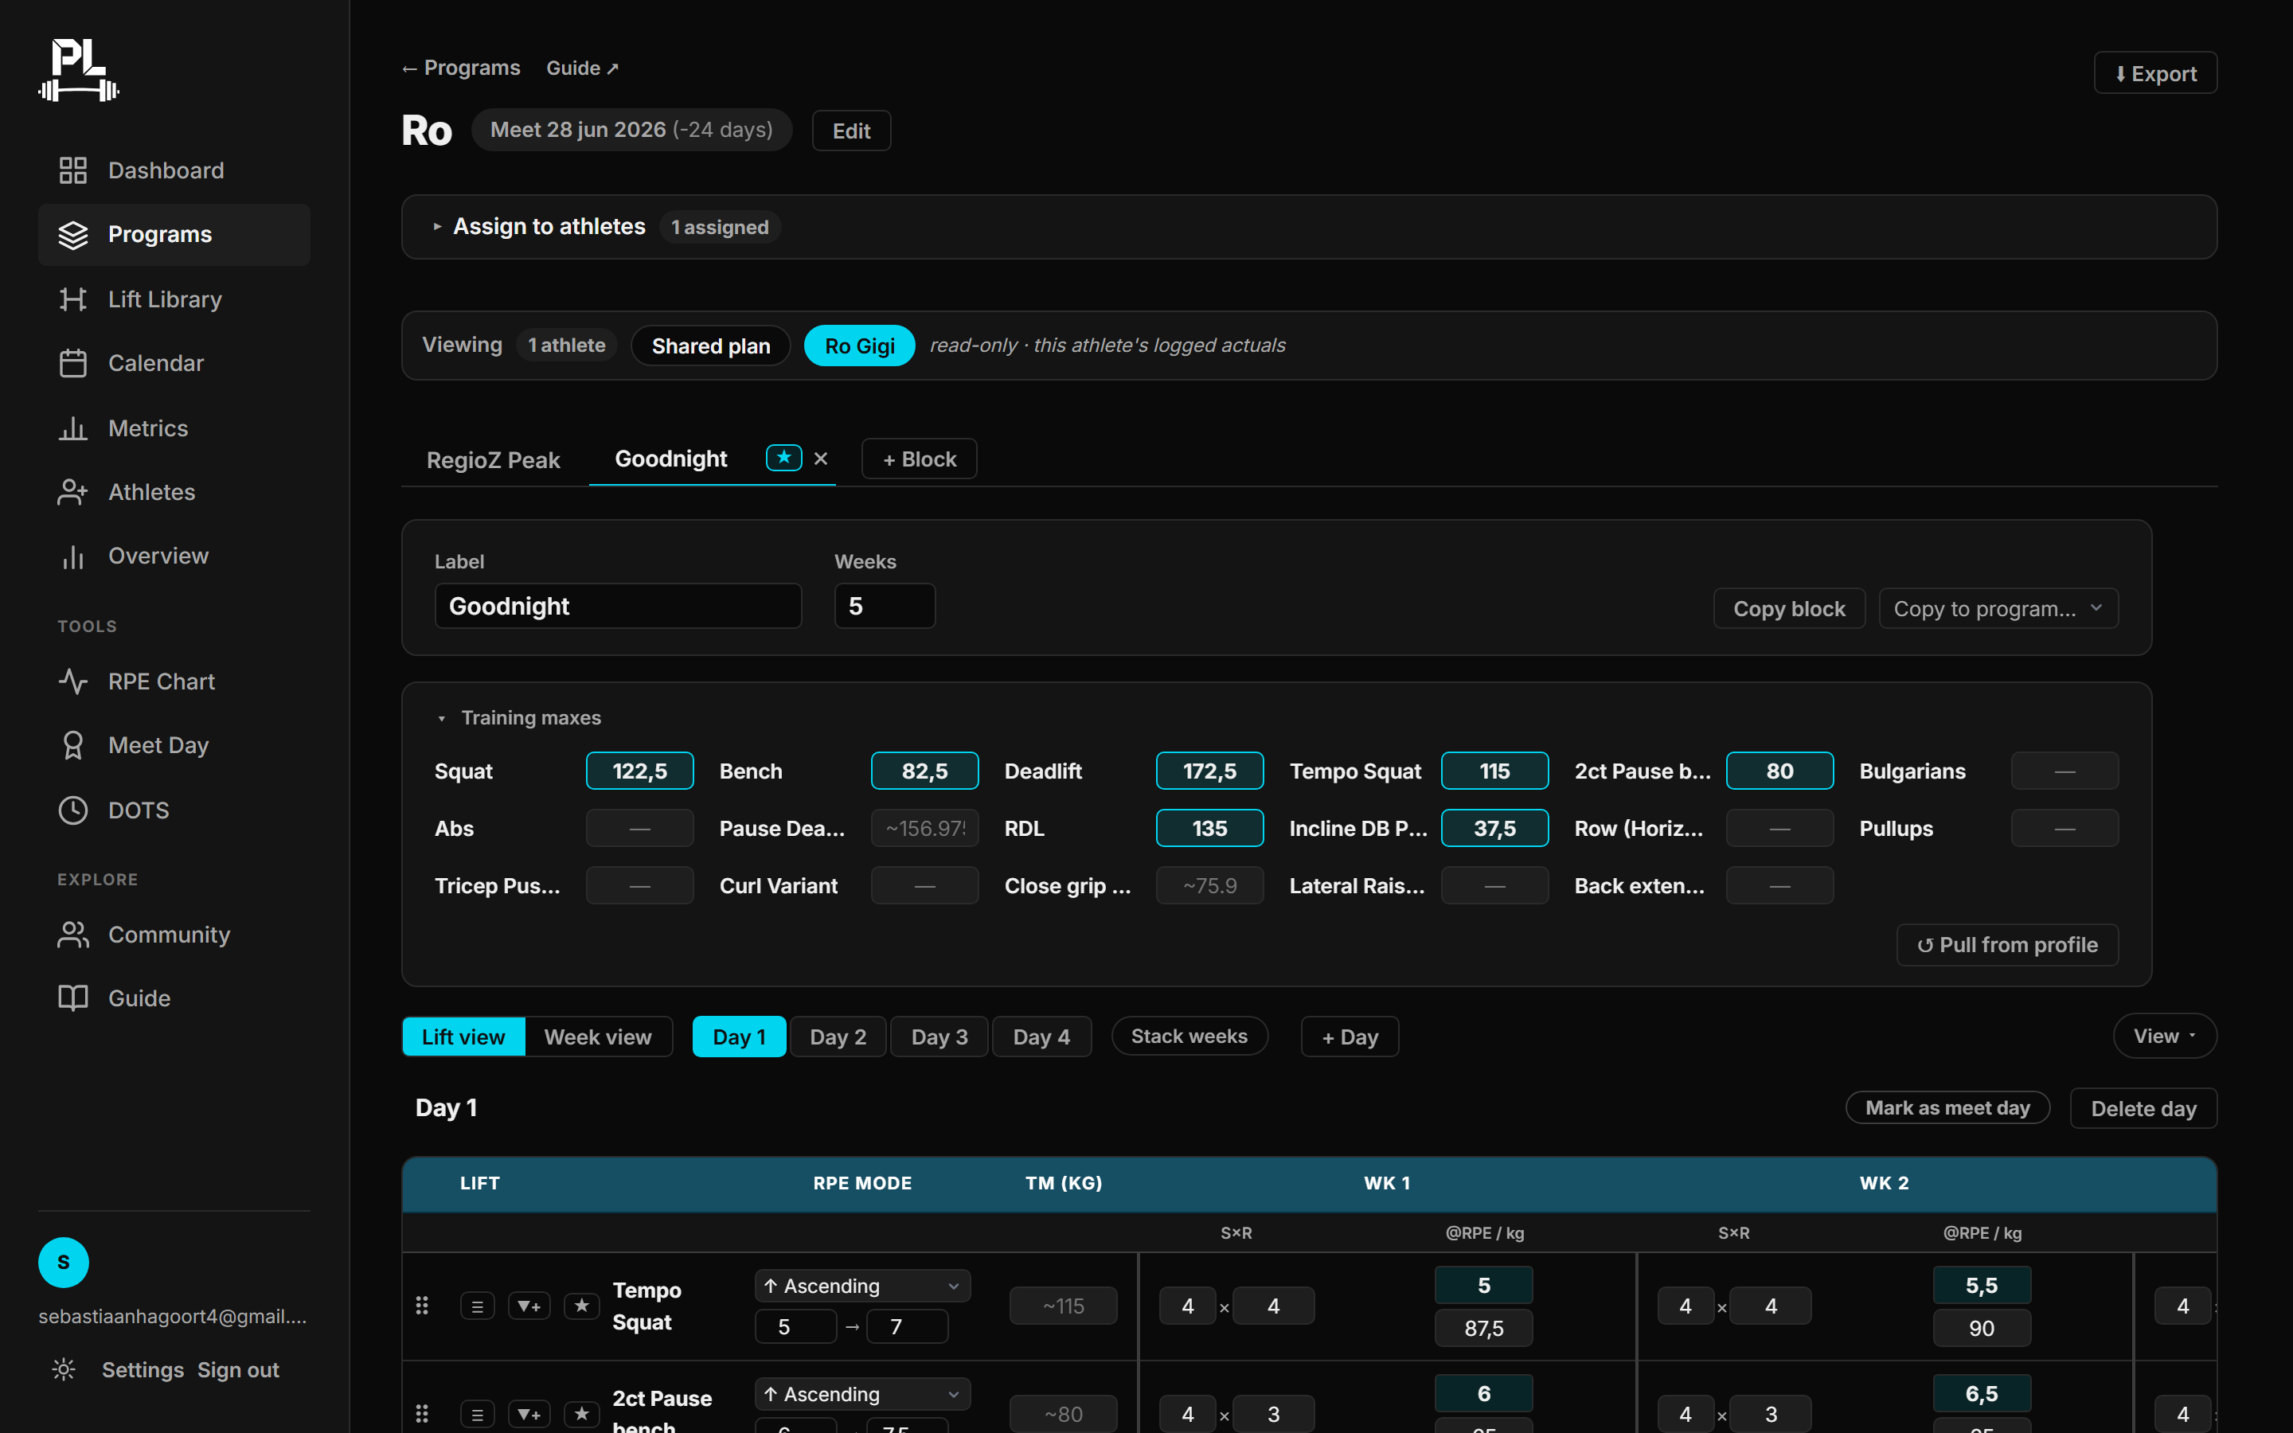The height and width of the screenshot is (1433, 2293).
Task: Open the Overview page
Action: [x=174, y=556]
